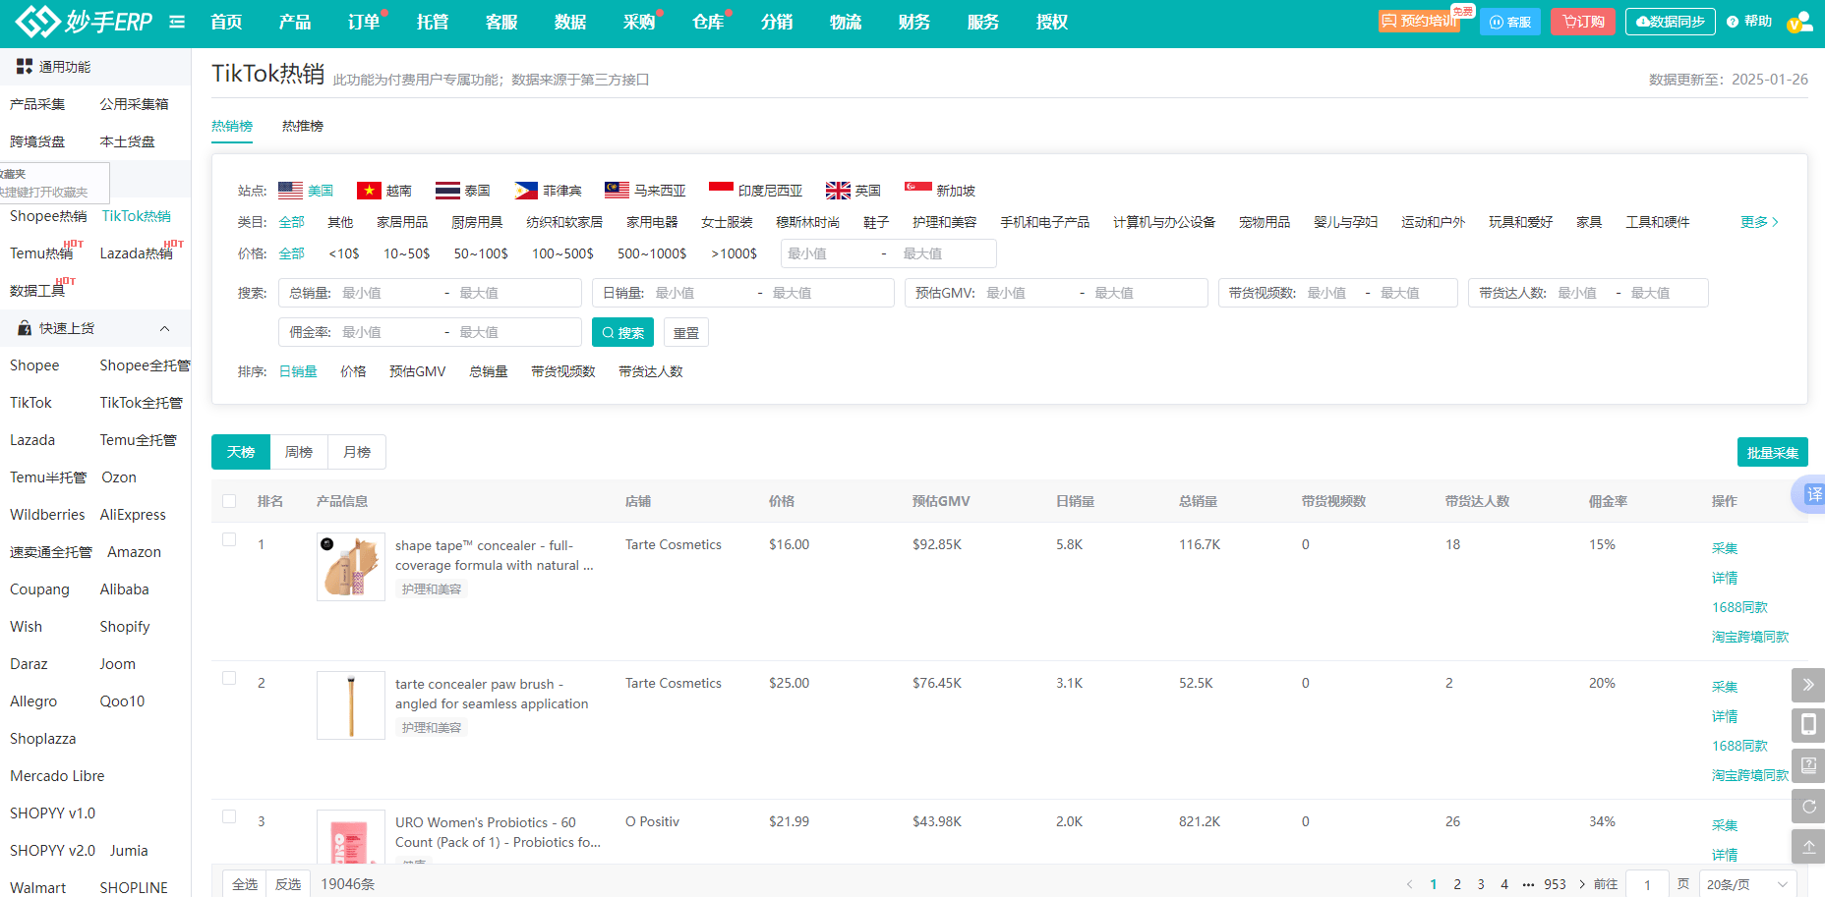This screenshot has width=1825, height=897.
Task: Click the back-to-top side icon
Action: click(x=1808, y=847)
